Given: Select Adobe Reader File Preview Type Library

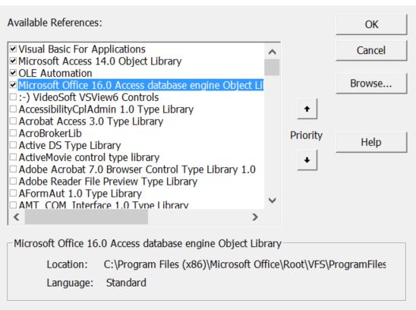Looking at the screenshot, I should [108, 182].
